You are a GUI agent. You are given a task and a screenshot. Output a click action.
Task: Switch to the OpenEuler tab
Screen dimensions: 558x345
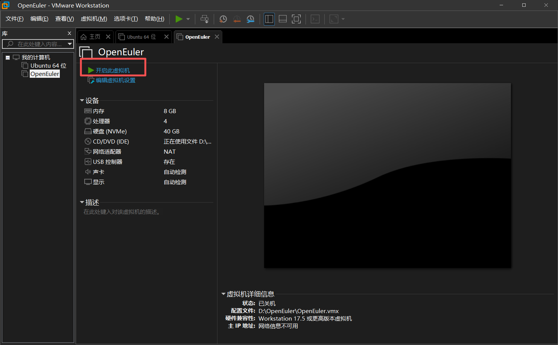(x=198, y=37)
